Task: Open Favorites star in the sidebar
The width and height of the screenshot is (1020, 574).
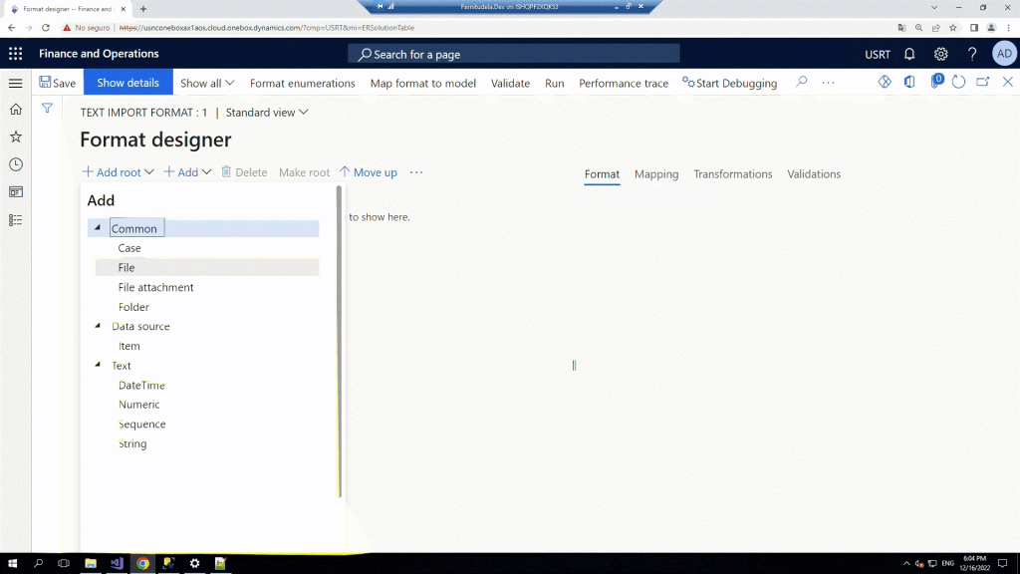Action: tap(15, 137)
